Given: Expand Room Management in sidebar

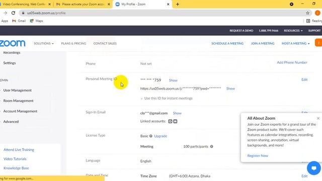Looking at the screenshot, I should coord(18,101).
